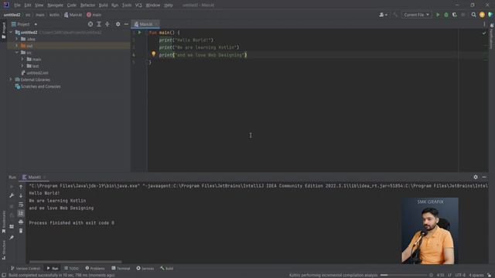Screen dimensions: 495x278
Task: Click compilation analysis progress bar
Action: tap(404, 275)
